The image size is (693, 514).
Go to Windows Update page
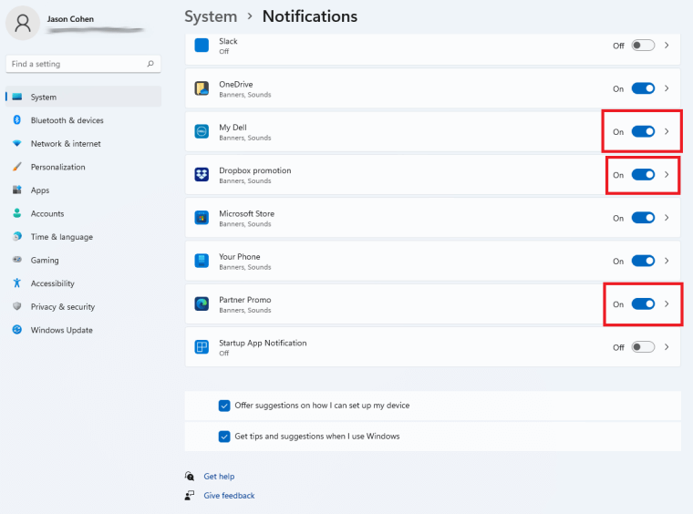coord(84,330)
